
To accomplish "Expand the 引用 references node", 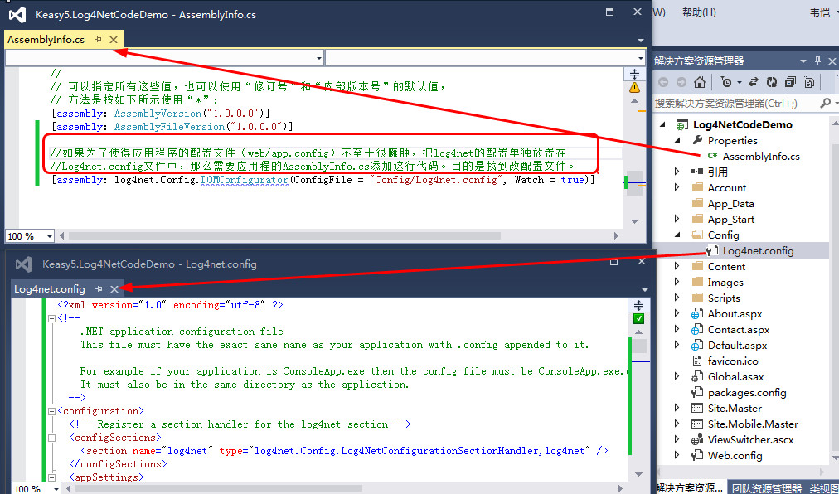I will click(677, 172).
